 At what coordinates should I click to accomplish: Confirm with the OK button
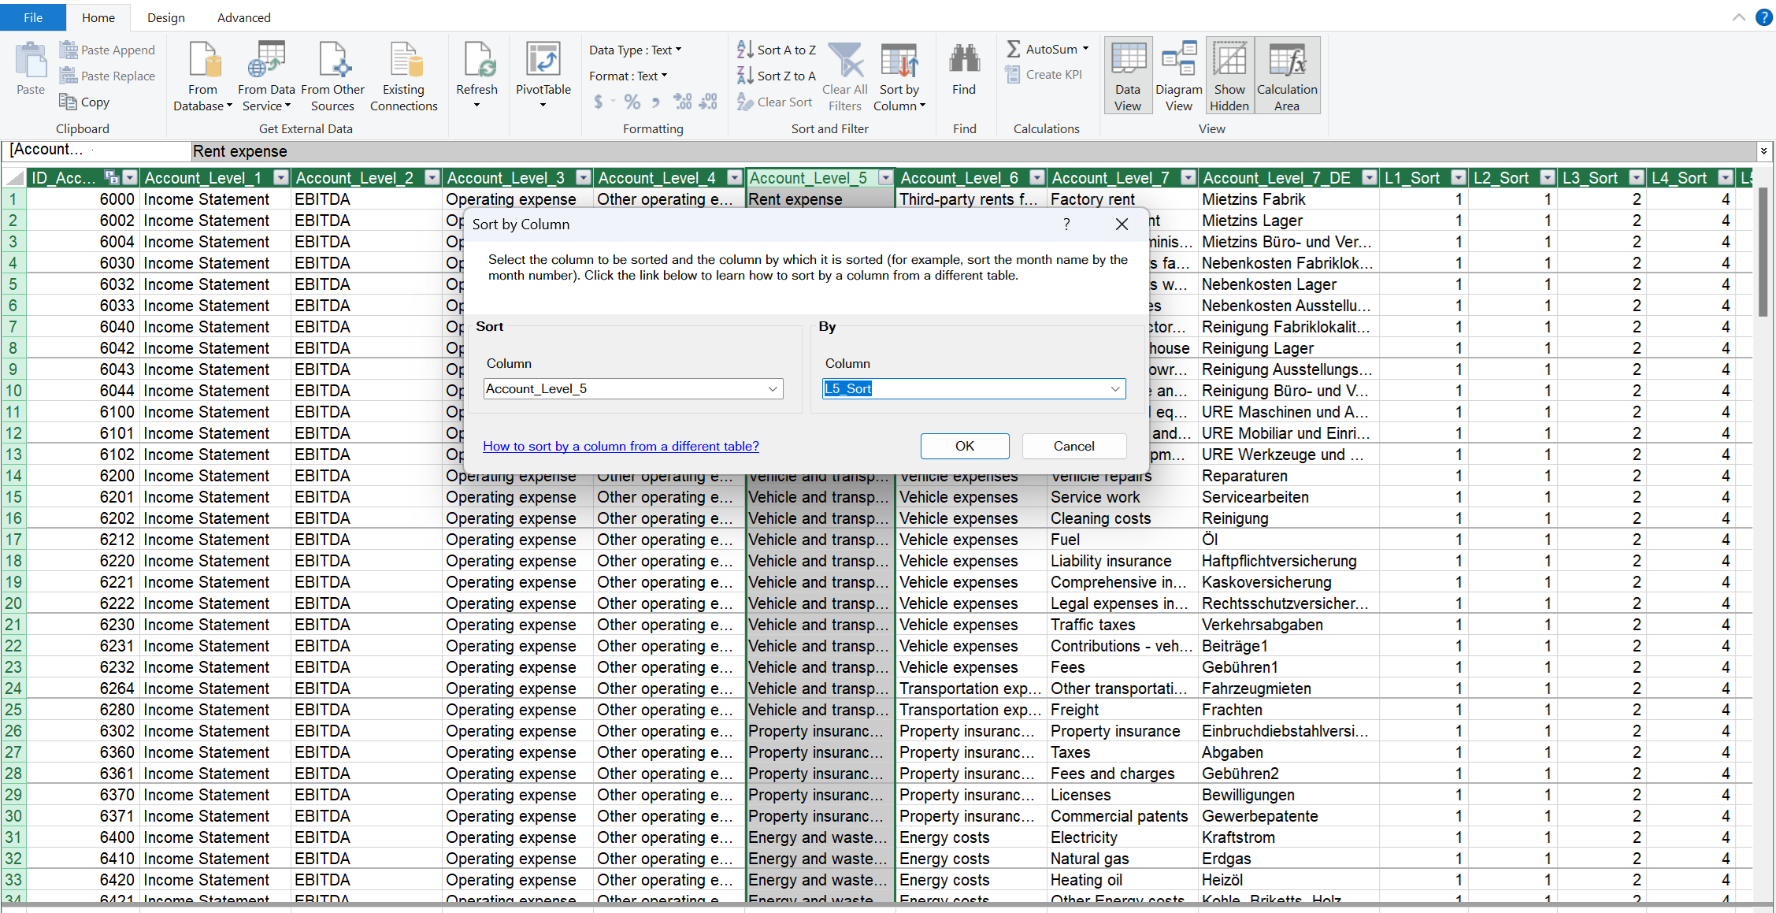(x=964, y=446)
